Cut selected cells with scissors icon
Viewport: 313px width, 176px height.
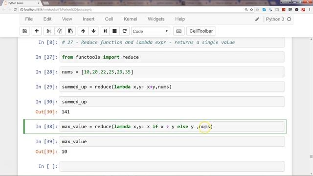pyautogui.click(x=49, y=31)
